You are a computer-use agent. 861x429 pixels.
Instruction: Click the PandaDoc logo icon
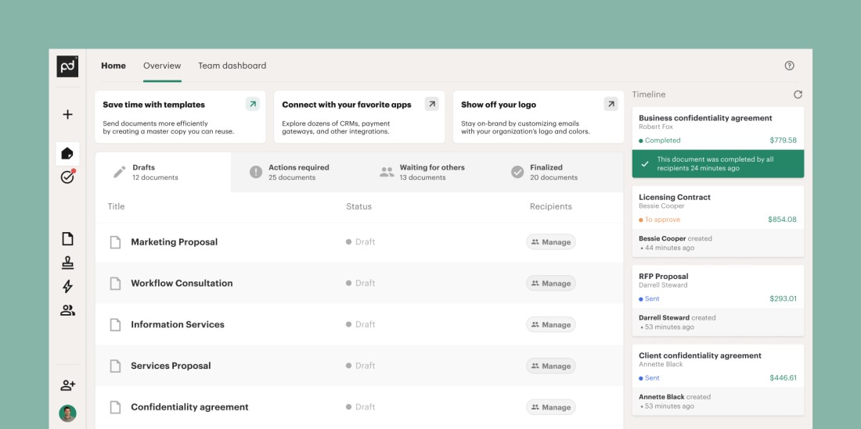(x=67, y=66)
